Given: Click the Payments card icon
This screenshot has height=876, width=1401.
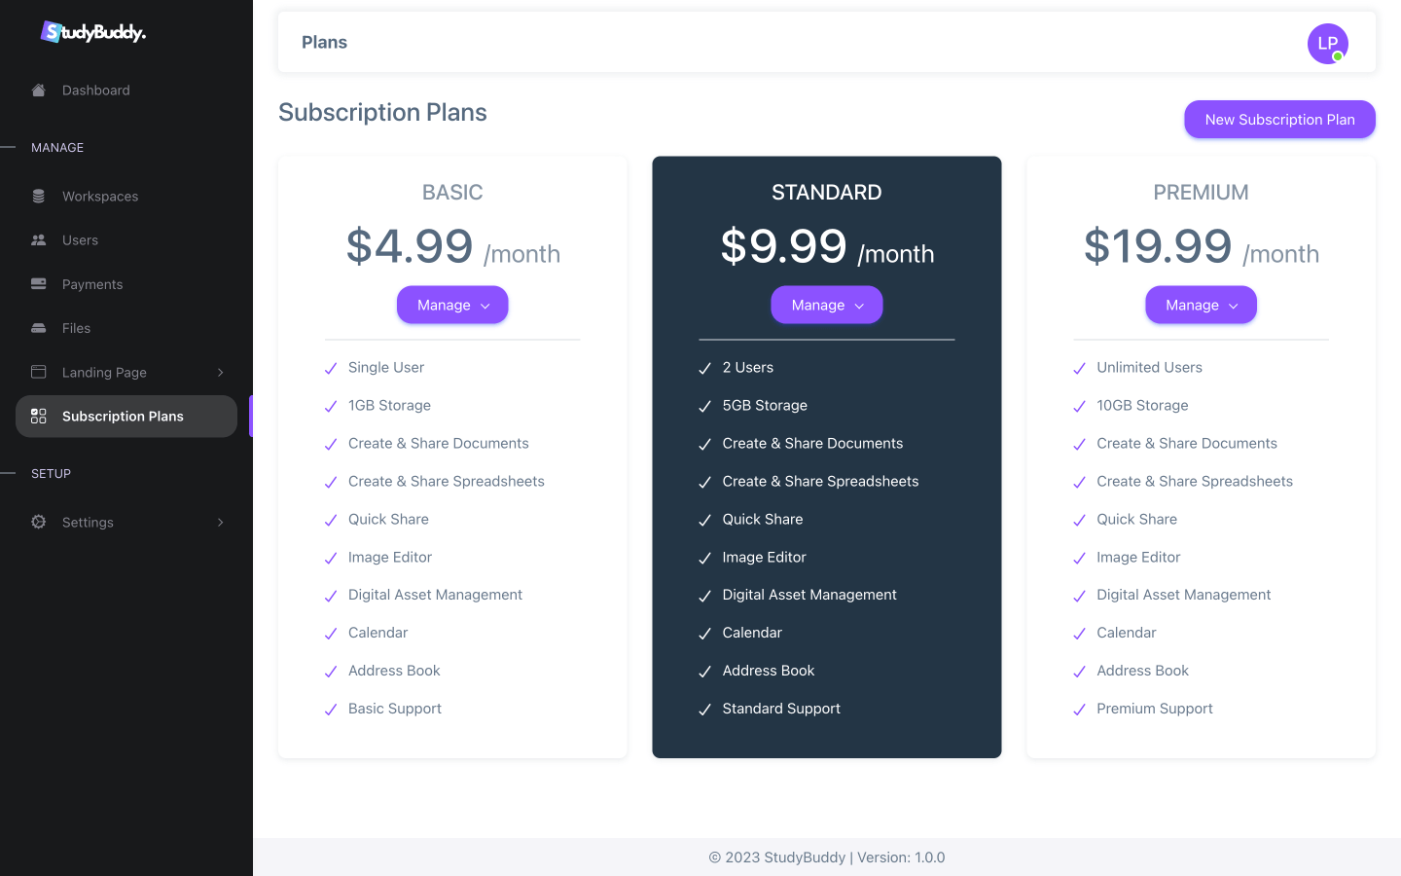Looking at the screenshot, I should click(x=39, y=284).
